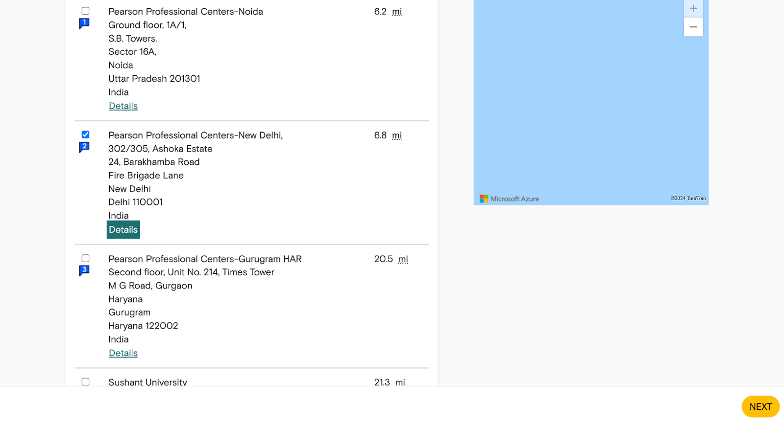The image size is (784, 422).
Task: Click the 21.3 mi distance for Sushant University
Action: coord(390,382)
